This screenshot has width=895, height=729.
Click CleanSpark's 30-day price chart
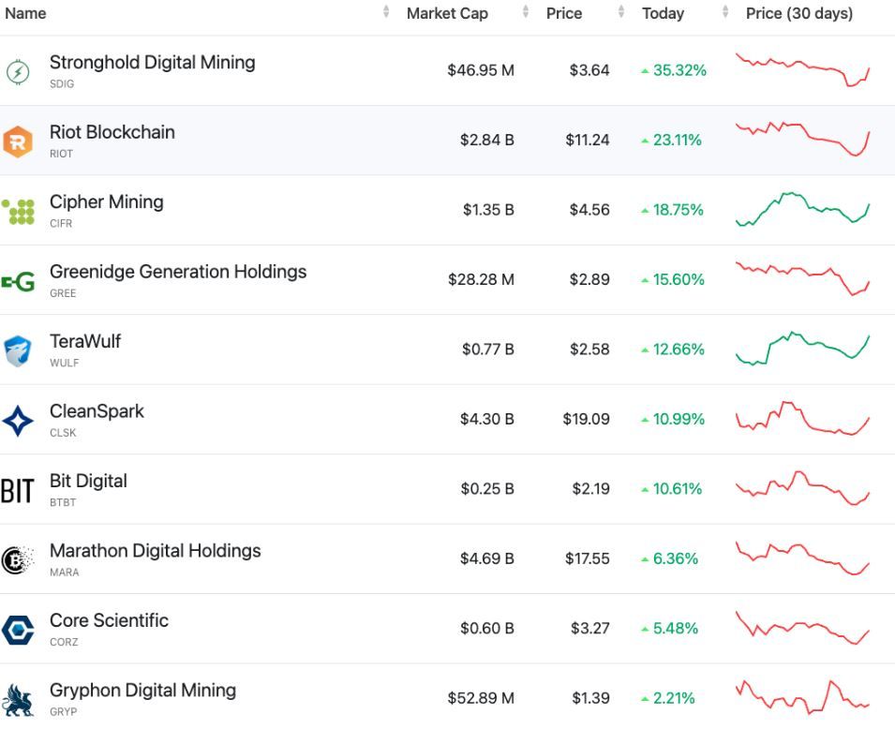point(802,419)
